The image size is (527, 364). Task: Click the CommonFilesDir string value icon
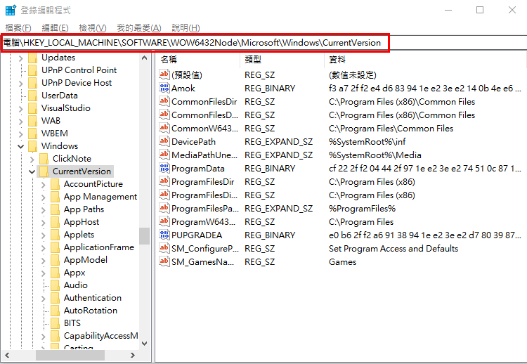click(x=164, y=101)
